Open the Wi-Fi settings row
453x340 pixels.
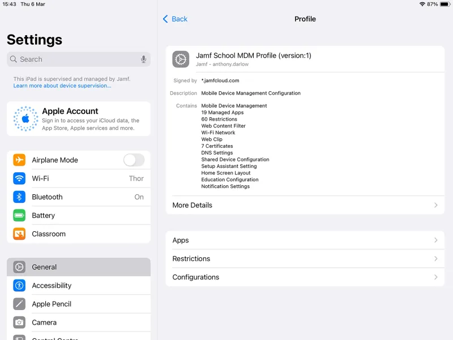click(79, 178)
